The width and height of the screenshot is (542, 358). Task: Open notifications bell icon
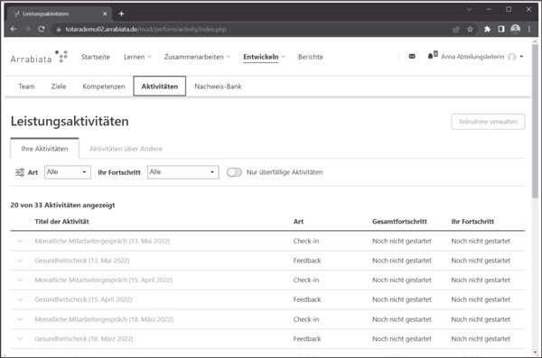click(x=432, y=56)
